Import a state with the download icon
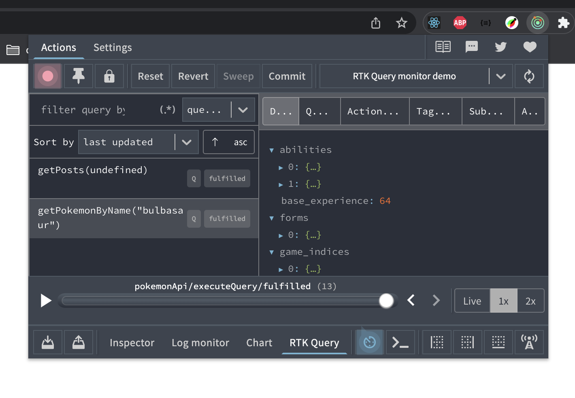This screenshot has height=398, width=575. (x=47, y=342)
